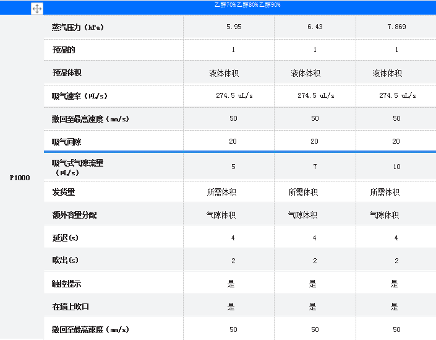Click the 发货量 row label
436x340 pixels.
[x=64, y=192]
